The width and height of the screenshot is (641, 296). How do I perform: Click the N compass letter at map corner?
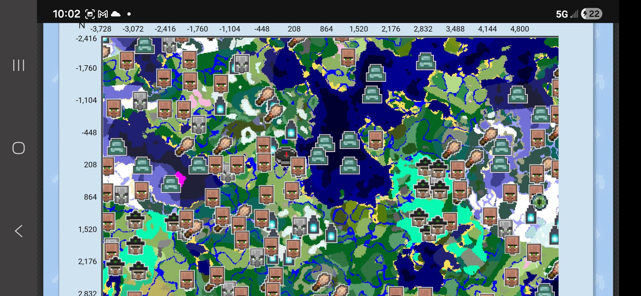pos(82,26)
